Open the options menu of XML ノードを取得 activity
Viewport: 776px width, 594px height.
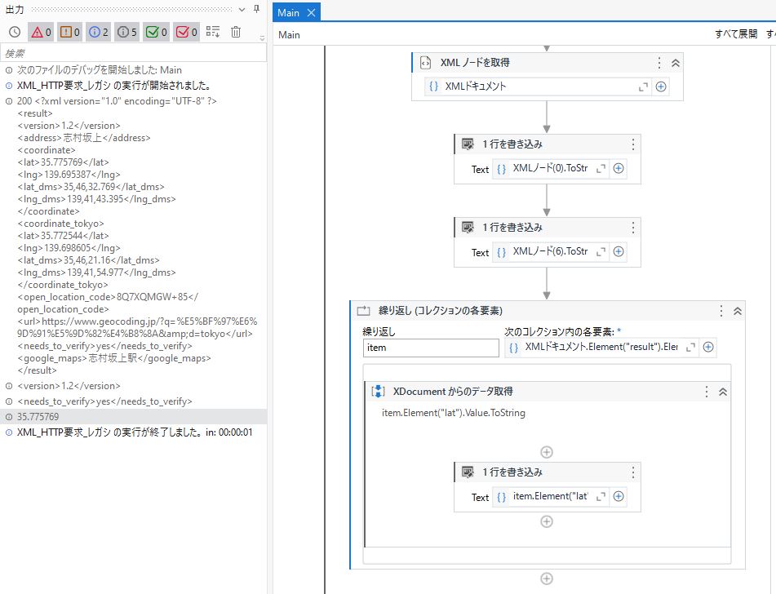658,62
